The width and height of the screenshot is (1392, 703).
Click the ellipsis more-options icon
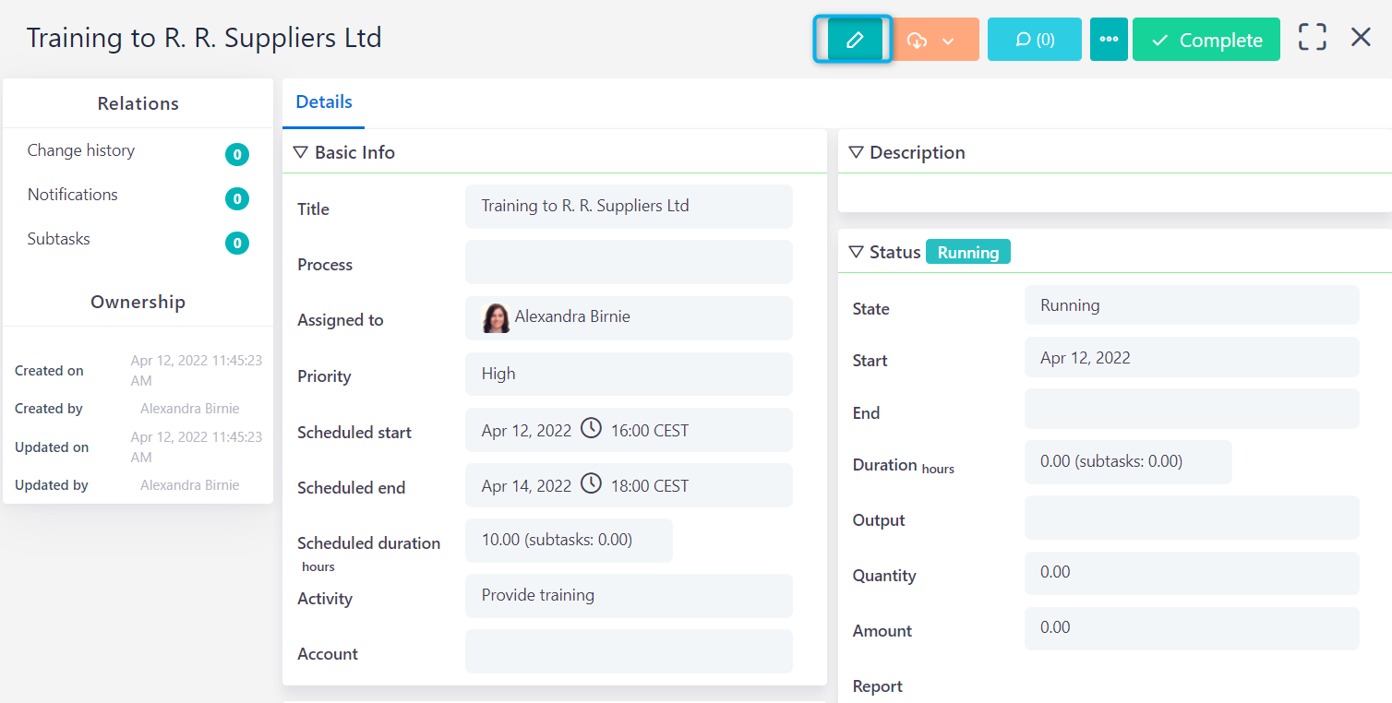[x=1109, y=39]
